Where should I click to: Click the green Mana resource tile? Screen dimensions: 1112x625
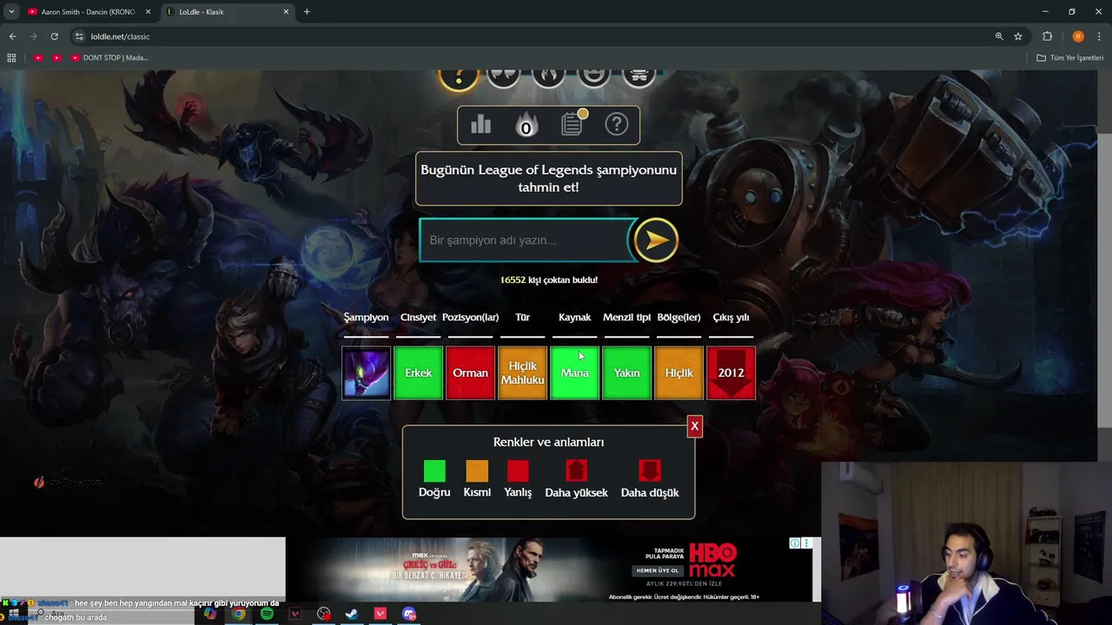(x=574, y=372)
